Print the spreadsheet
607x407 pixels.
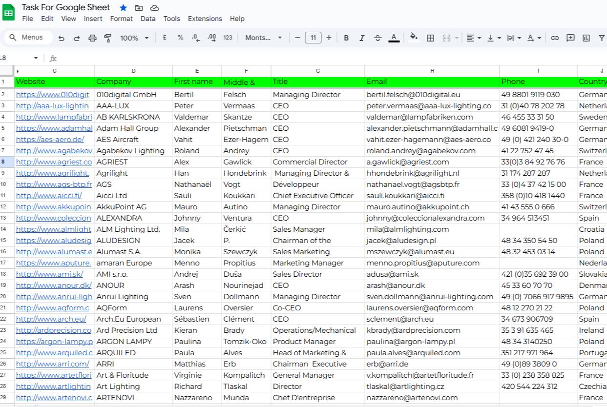[92, 38]
